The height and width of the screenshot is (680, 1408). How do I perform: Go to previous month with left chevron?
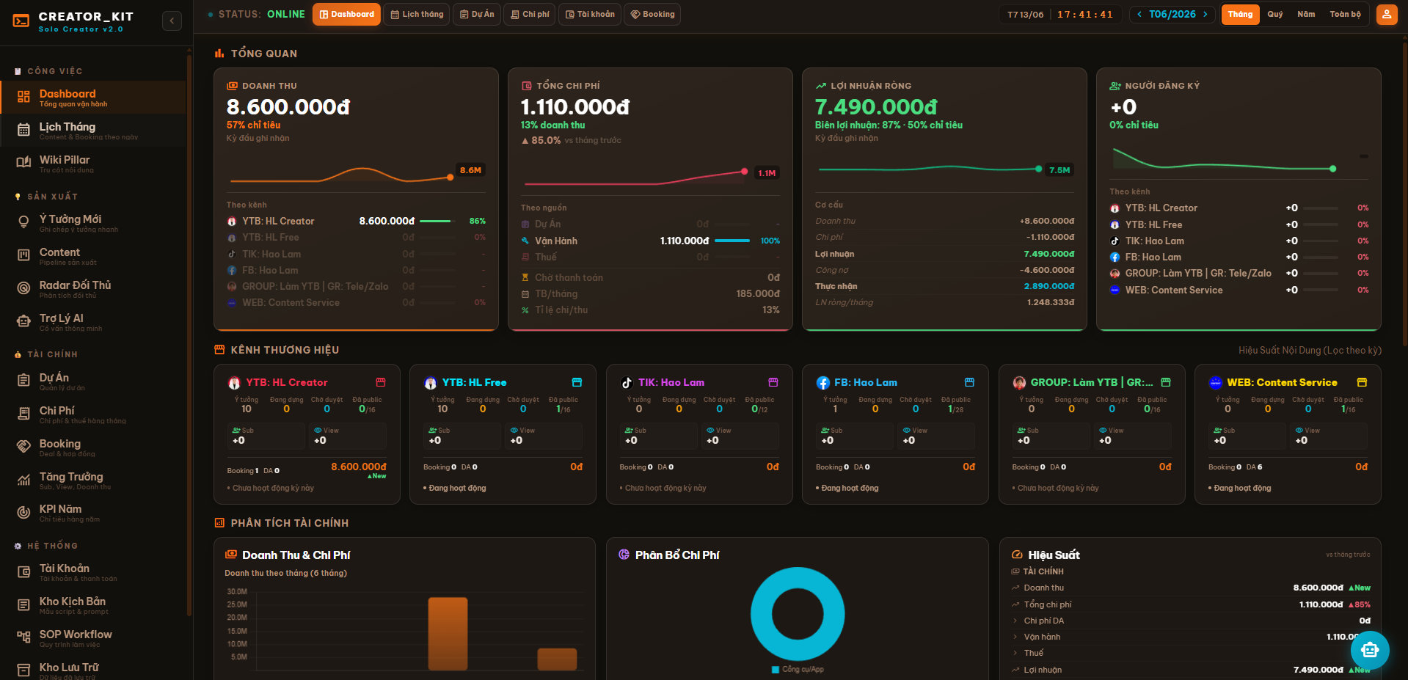click(1139, 15)
